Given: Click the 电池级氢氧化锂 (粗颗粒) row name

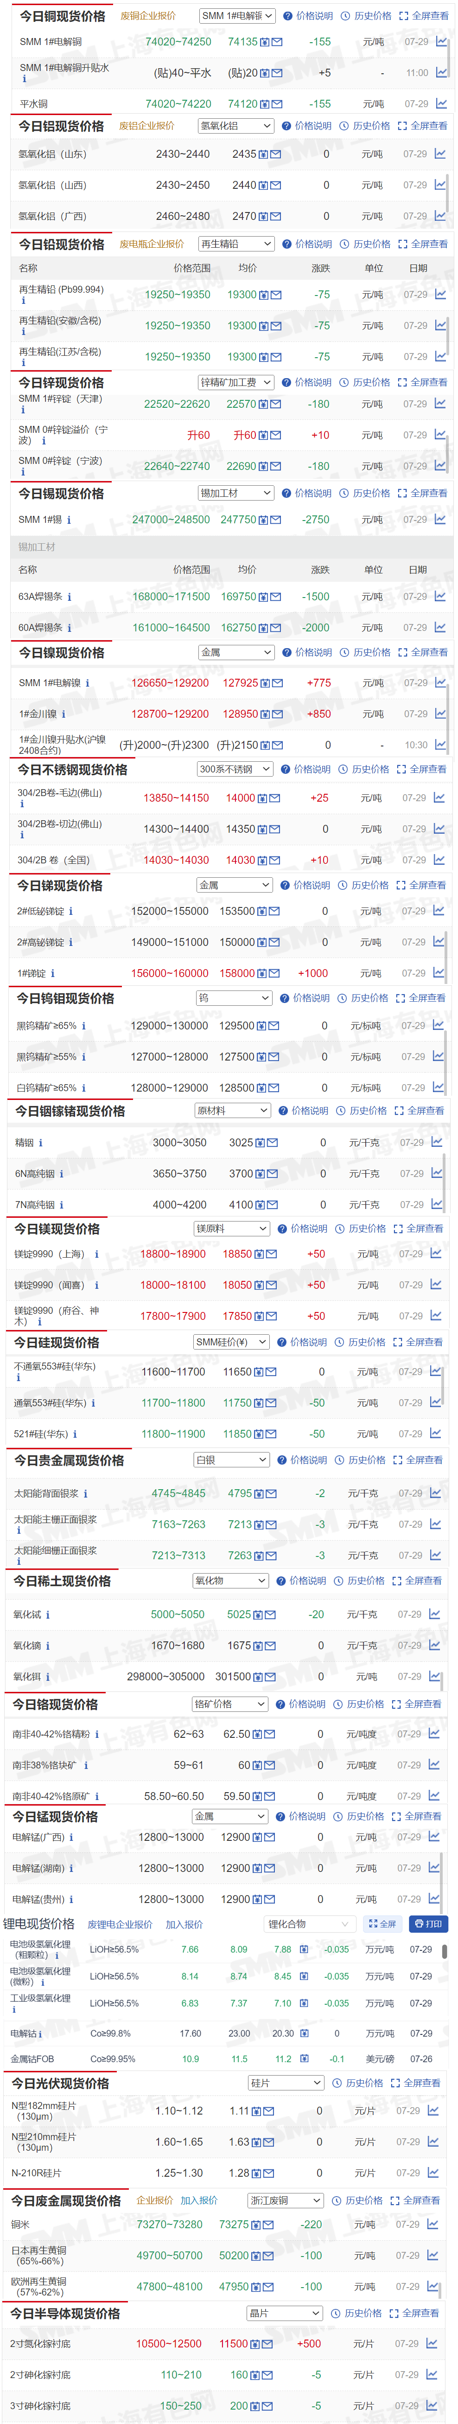Looking at the screenshot, I should pyautogui.click(x=40, y=1949).
